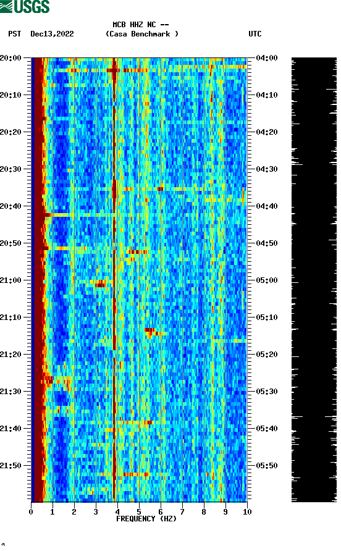Viewport: 341px width, 551px height.
Task: Click the 04:00 UTC time label
Action: tap(267, 57)
